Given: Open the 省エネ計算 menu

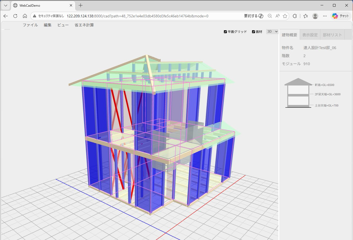Looking at the screenshot, I should pos(84,25).
